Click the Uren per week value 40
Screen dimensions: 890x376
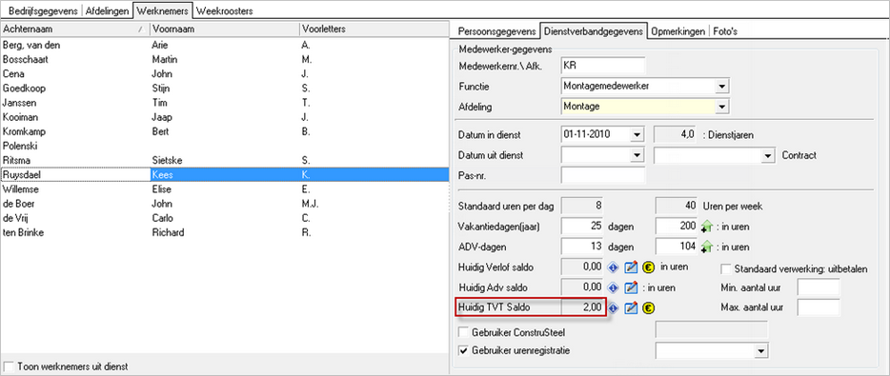pos(677,206)
